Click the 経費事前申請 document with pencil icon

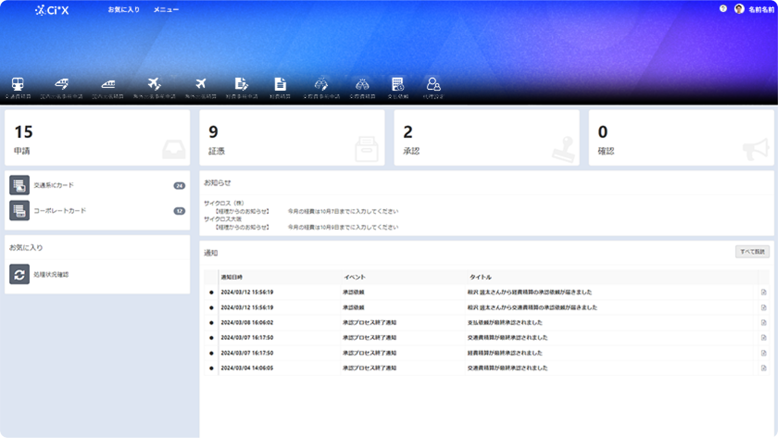pos(241,85)
